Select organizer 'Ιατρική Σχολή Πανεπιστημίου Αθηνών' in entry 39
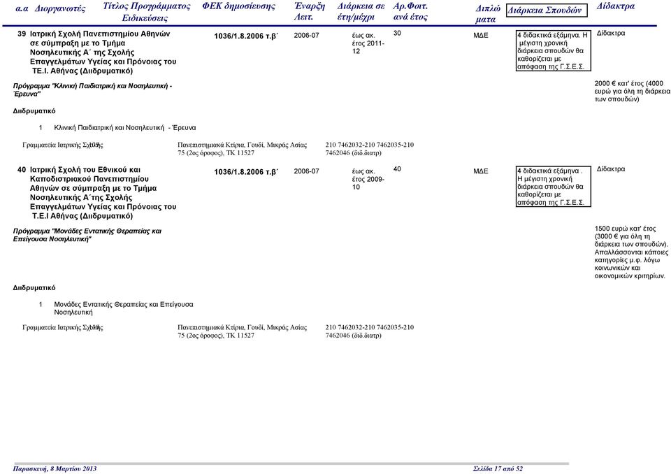Image resolution: width=671 pixels, height=474 pixels. [x=100, y=34]
